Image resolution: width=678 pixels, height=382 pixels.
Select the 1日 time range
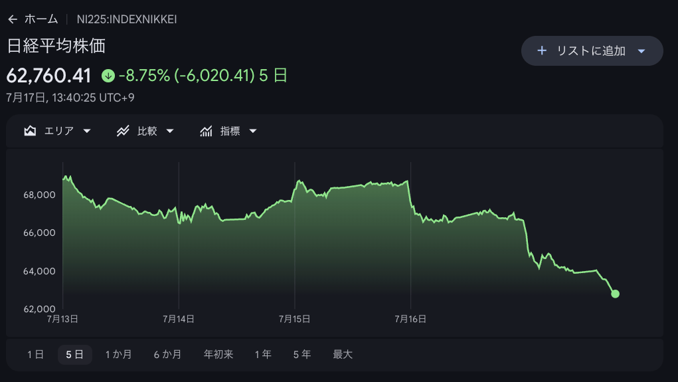[x=35, y=355]
